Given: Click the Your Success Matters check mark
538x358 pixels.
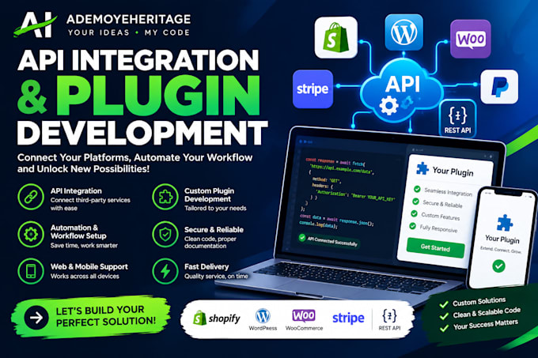Looking at the screenshot, I should point(445,328).
